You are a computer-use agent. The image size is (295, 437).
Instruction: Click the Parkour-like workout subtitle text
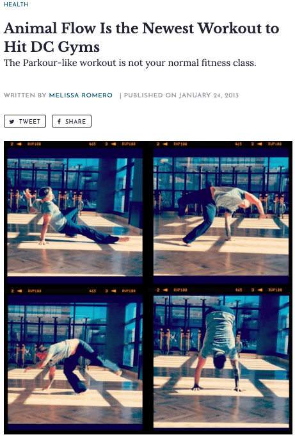pyautogui.click(x=130, y=63)
